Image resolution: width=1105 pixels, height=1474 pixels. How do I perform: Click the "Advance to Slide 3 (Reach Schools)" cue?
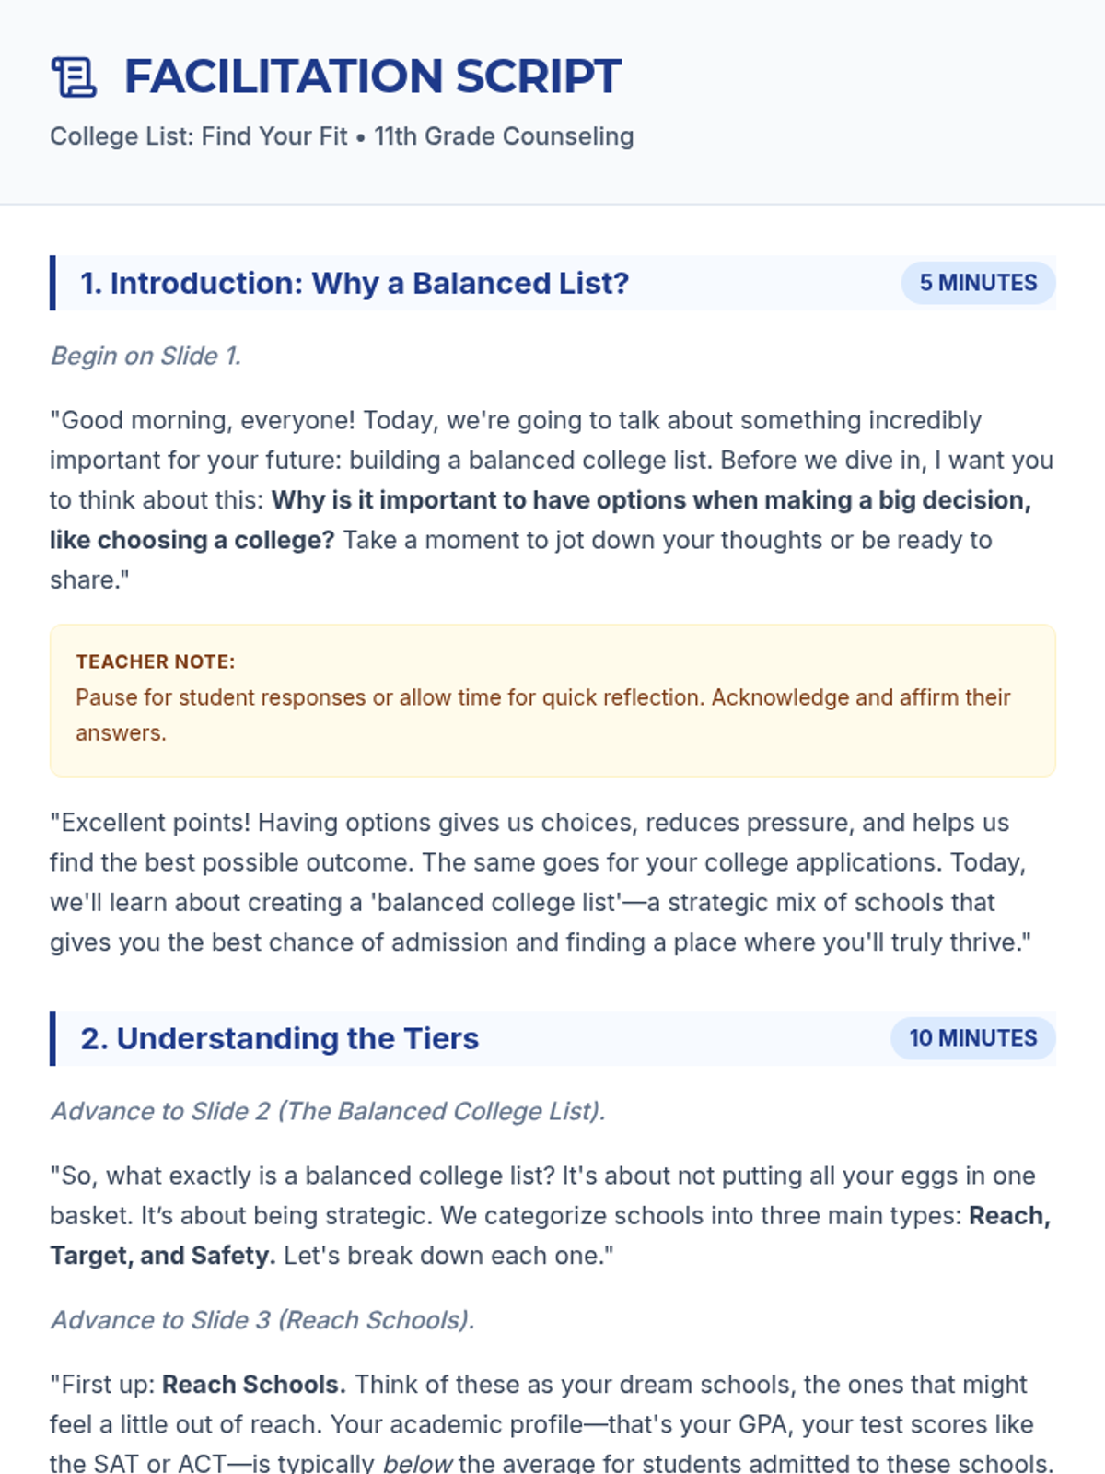[262, 1320]
